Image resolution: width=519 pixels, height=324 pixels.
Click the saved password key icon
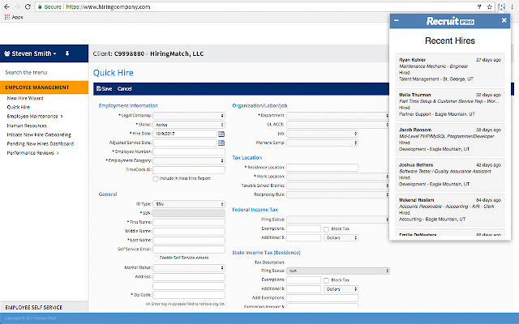pyautogui.click(x=480, y=6)
